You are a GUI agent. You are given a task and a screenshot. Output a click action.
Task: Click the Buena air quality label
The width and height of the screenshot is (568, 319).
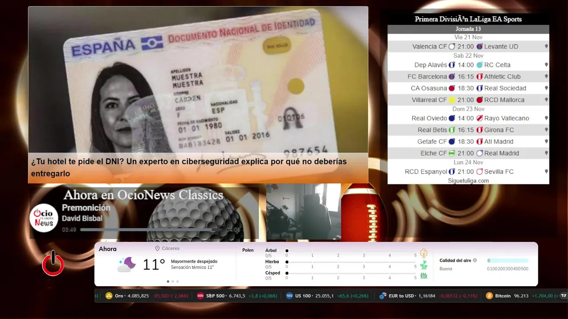(x=446, y=269)
